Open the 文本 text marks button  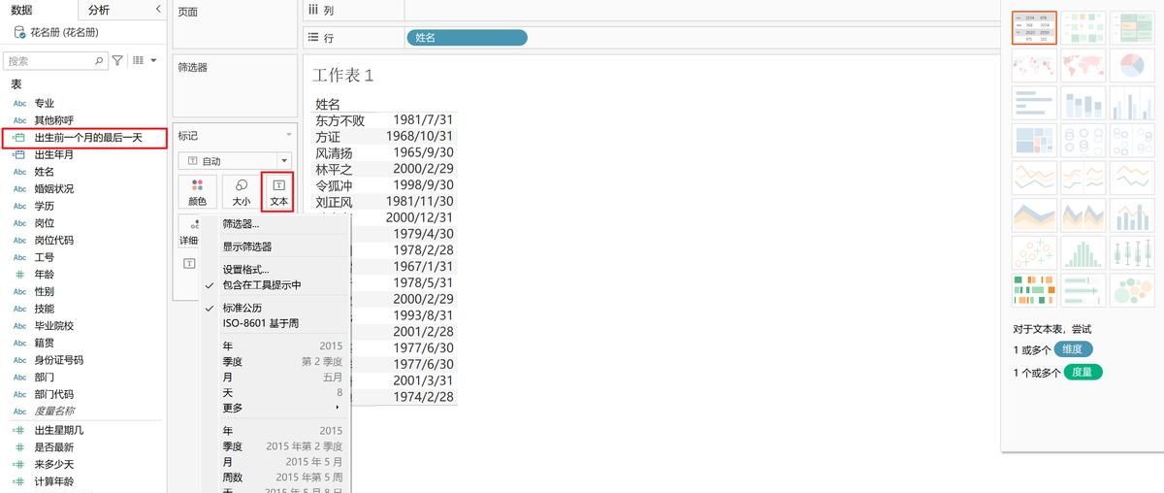278,191
